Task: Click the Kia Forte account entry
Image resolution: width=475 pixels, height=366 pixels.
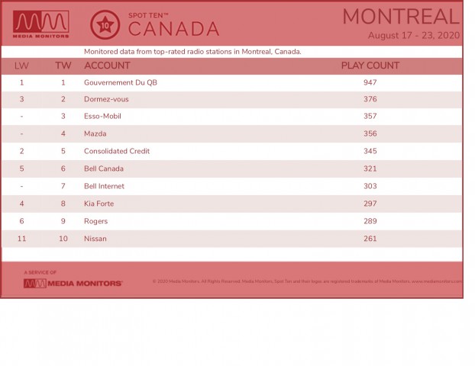Action: pos(99,204)
